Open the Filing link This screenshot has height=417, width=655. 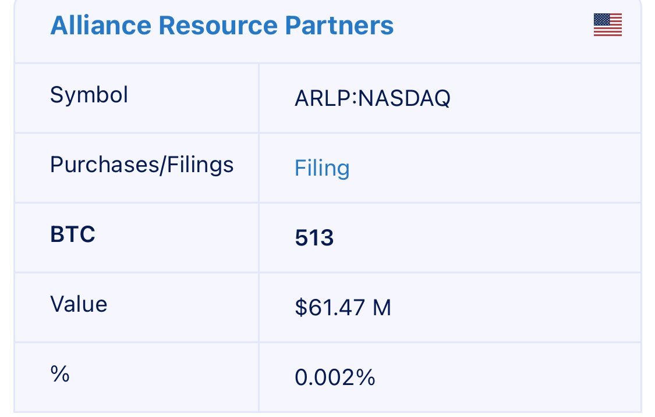(x=322, y=168)
